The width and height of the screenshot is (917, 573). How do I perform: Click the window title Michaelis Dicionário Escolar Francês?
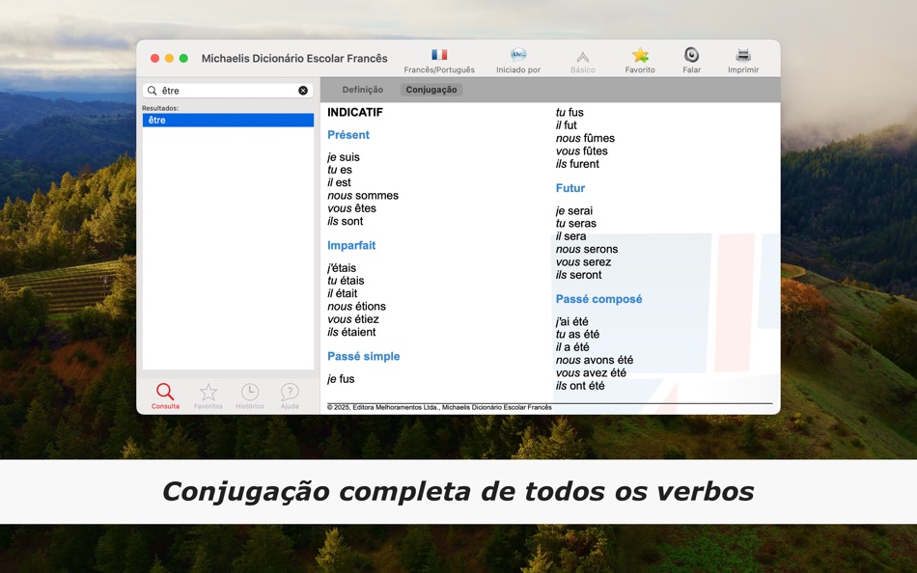click(294, 59)
